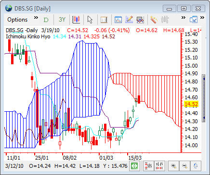210x175 pixels.
Task: Click the grayed-out bar chart settings icon
Action: (165, 20)
